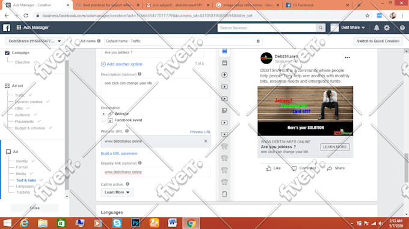Select the highlighted blue feed placement icon
Screen dimensions: 409x229
tap(224, 51)
